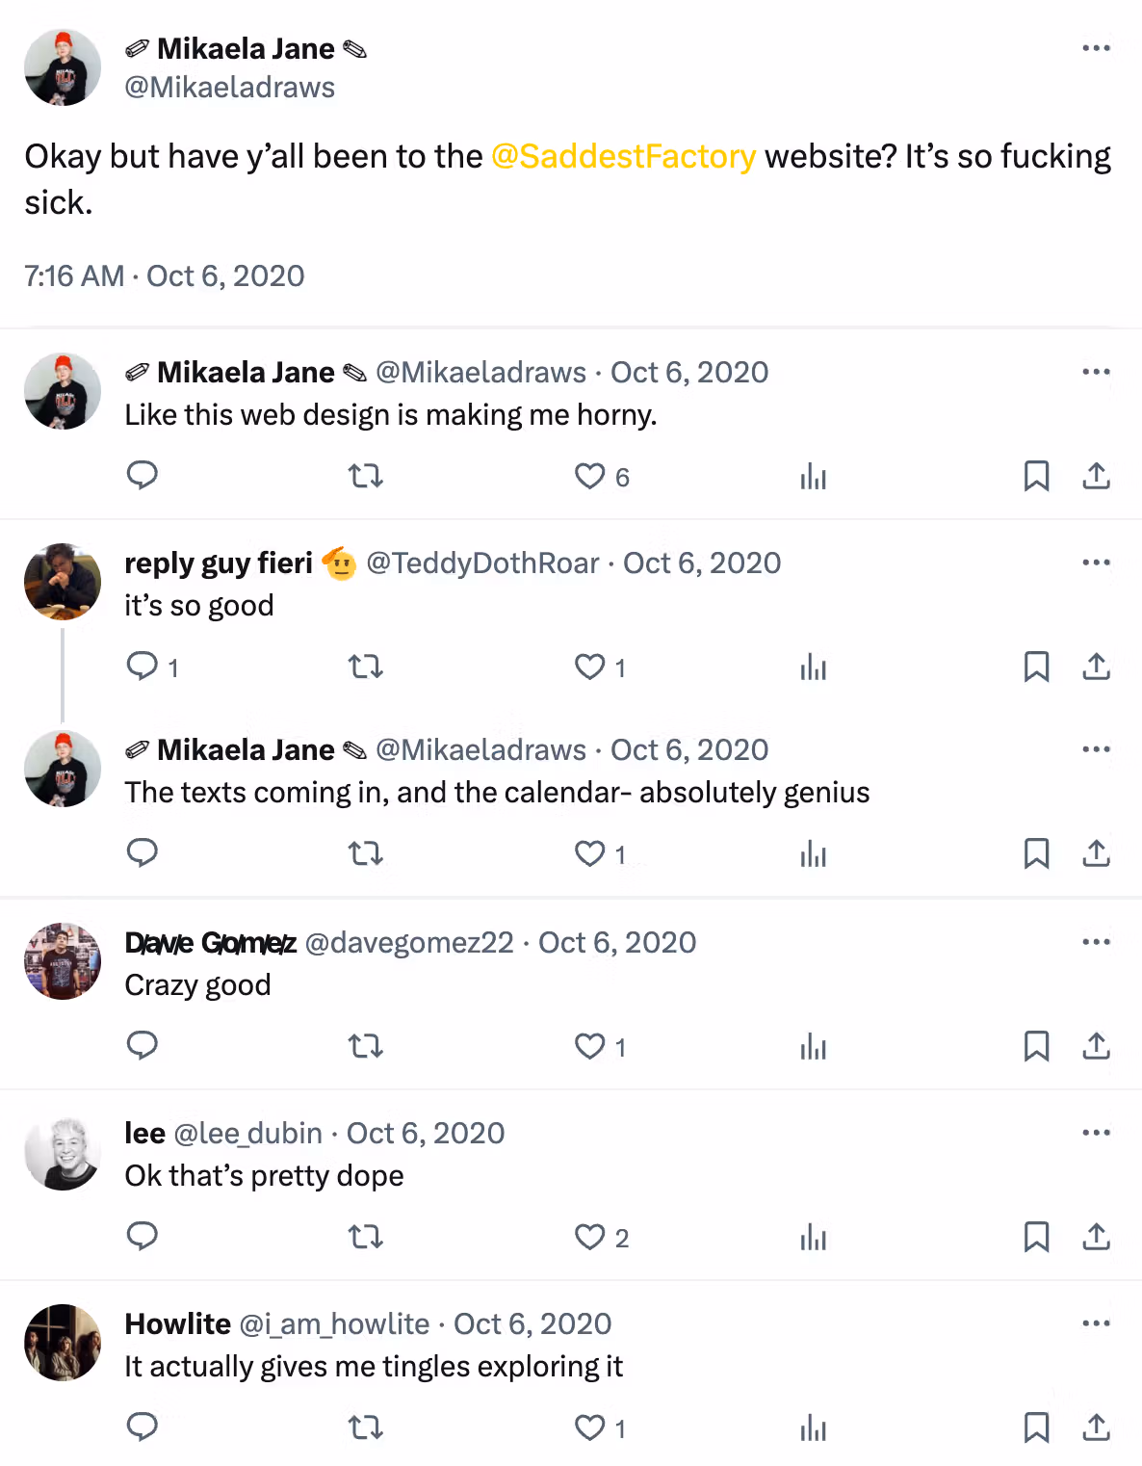Retweet the "it's so good" reply
Image resolution: width=1142 pixels, height=1466 pixels.
tap(366, 667)
